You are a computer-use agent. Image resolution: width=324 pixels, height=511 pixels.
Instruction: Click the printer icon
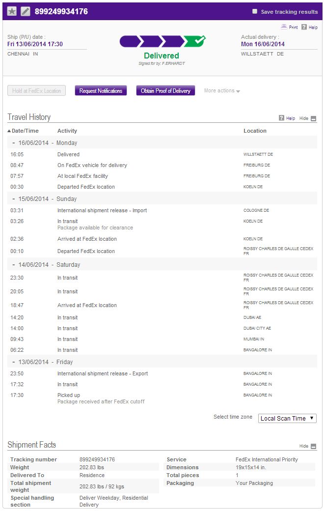pyautogui.click(x=284, y=28)
